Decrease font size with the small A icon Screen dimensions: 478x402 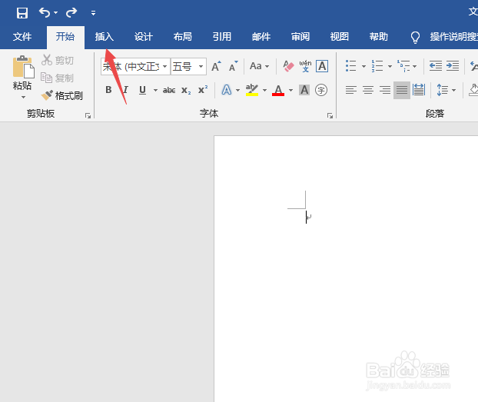tap(233, 66)
